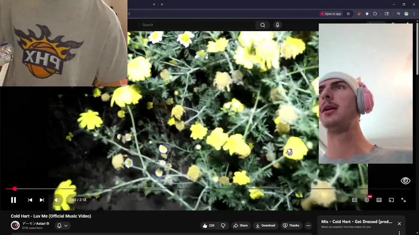Like the video with 22K likes
Image resolution: width=419 pixels, height=235 pixels.
click(x=209, y=226)
